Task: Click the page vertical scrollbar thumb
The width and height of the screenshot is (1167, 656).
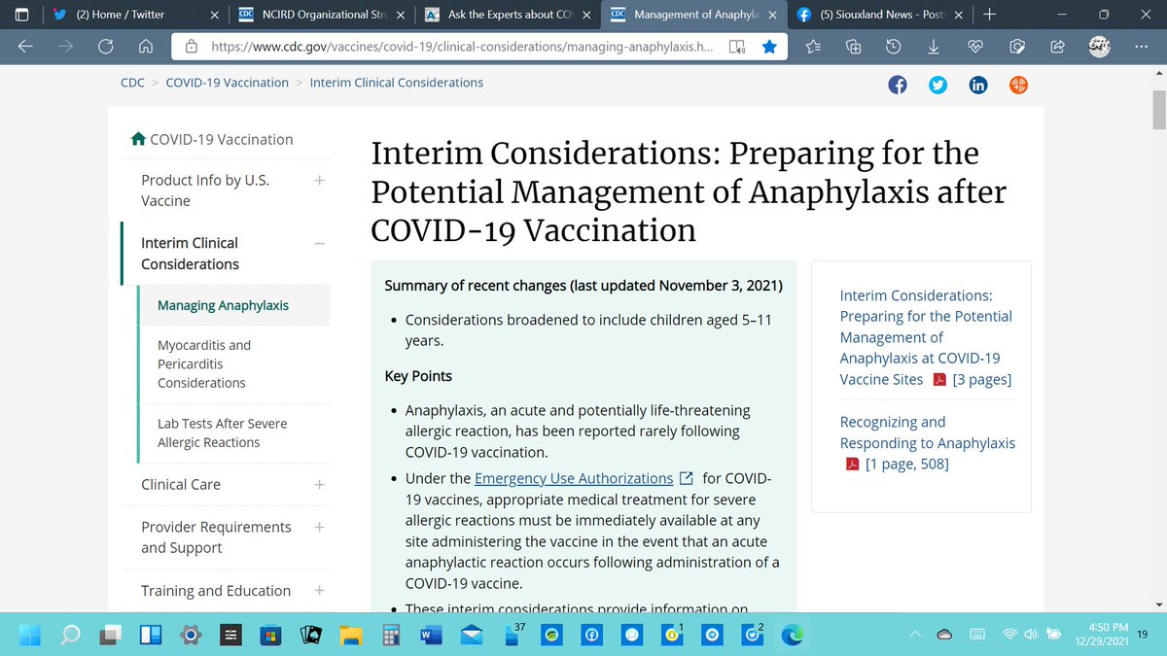Action: click(1158, 111)
